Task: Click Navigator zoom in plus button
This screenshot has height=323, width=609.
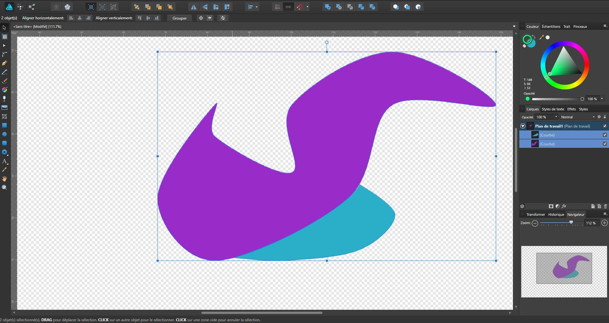Action: point(604,223)
